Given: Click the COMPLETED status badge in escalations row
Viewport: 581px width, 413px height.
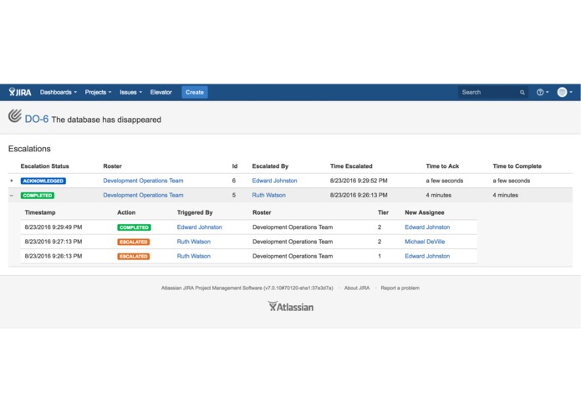Looking at the screenshot, I should 38,195.
